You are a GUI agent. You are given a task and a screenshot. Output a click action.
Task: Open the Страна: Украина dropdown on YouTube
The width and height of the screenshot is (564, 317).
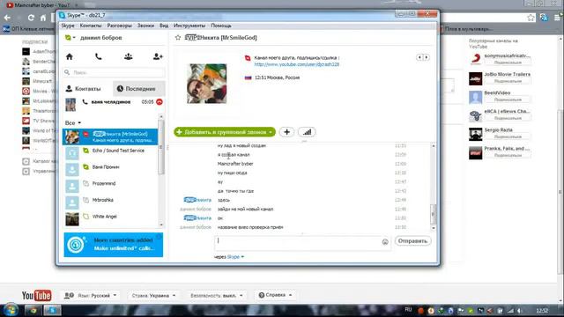(x=153, y=296)
